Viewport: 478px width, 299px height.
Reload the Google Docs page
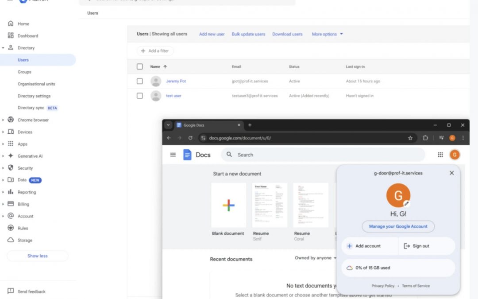point(190,138)
